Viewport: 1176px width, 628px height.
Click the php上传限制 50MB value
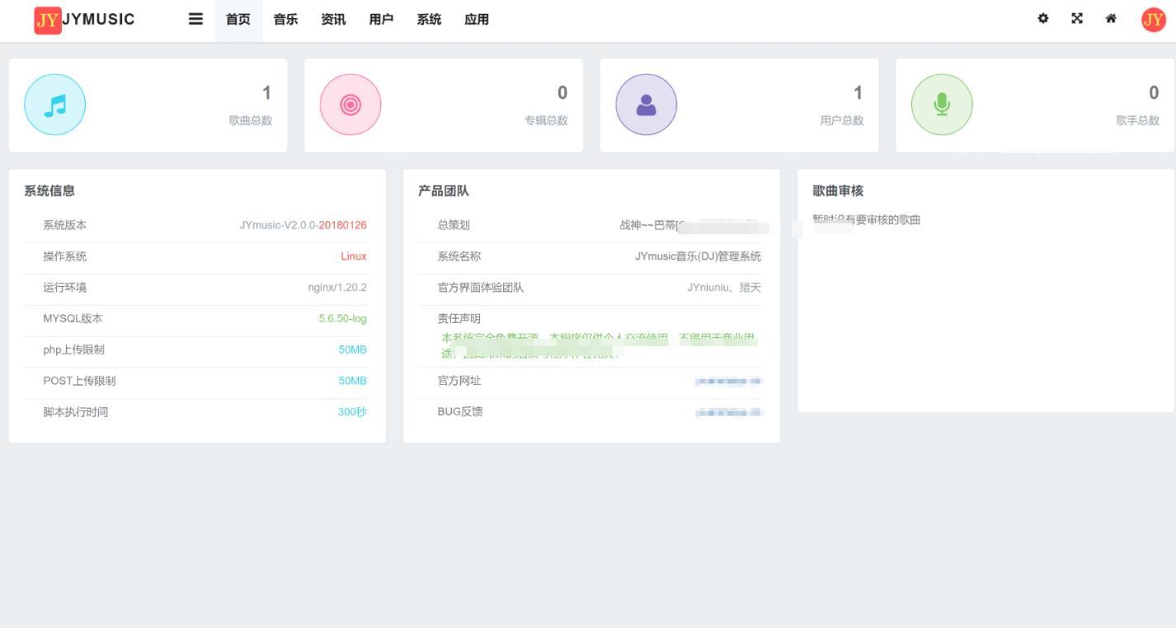point(353,350)
